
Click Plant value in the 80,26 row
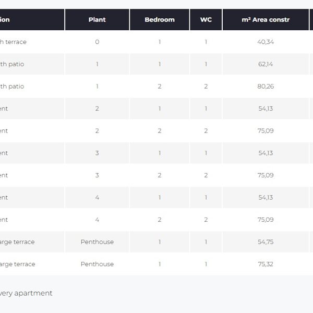[x=97, y=87]
